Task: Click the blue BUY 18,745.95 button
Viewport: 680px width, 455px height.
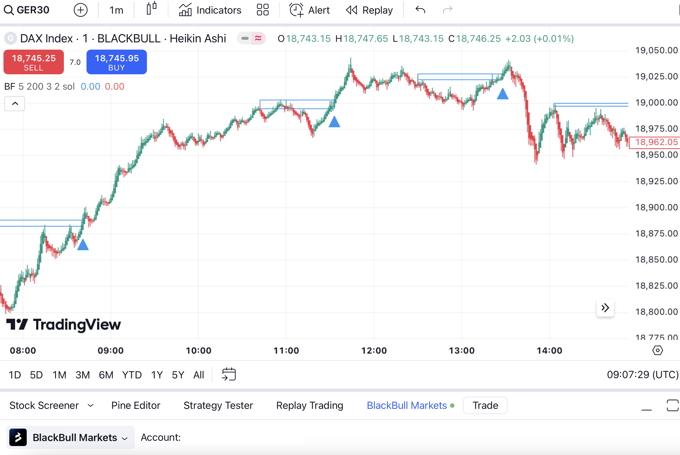Action: click(117, 62)
